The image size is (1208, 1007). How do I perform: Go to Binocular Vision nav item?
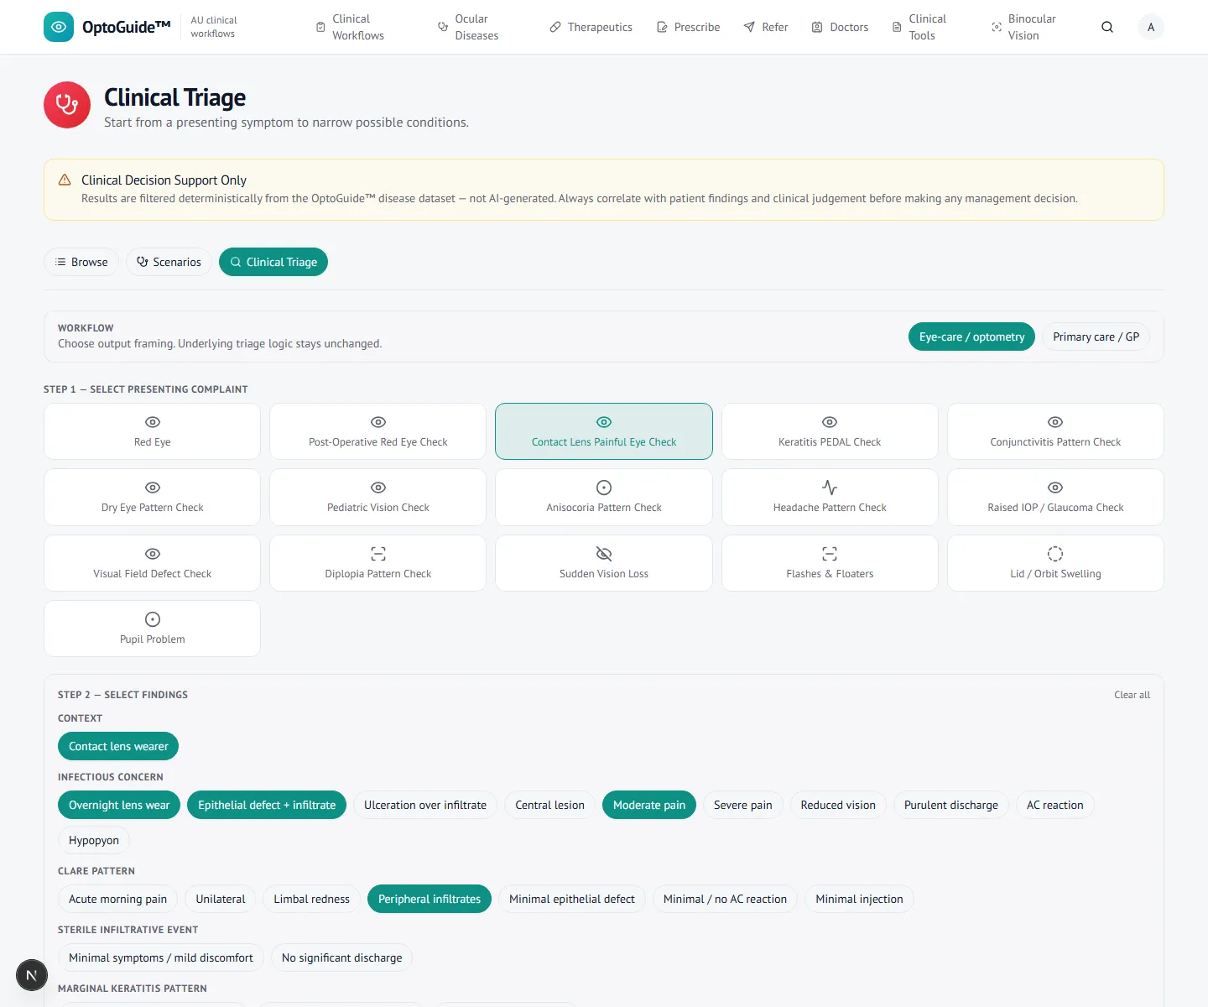click(x=1023, y=27)
